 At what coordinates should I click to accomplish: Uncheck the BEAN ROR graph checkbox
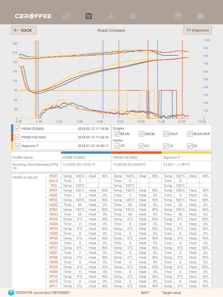(190, 134)
